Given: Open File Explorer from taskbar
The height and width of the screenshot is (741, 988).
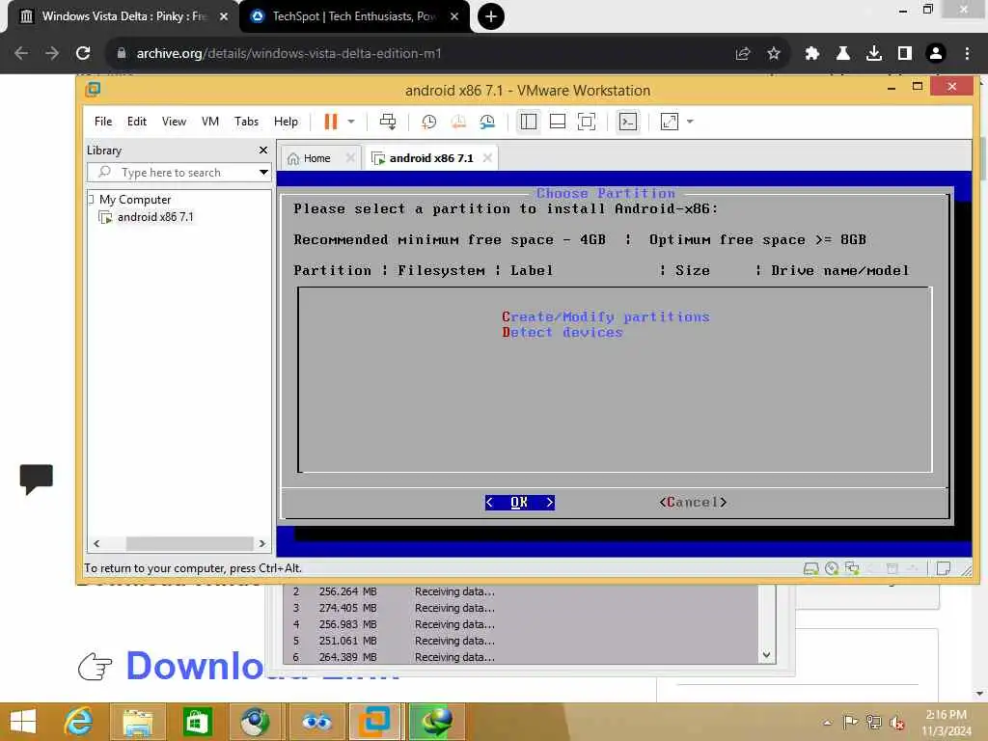Looking at the screenshot, I should (138, 722).
